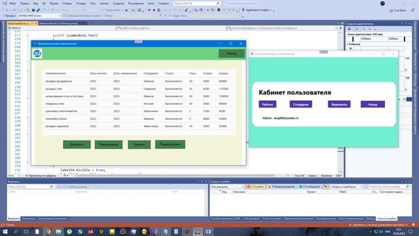Open Chrome from the taskbar
419x236 pixels.
[48, 231]
